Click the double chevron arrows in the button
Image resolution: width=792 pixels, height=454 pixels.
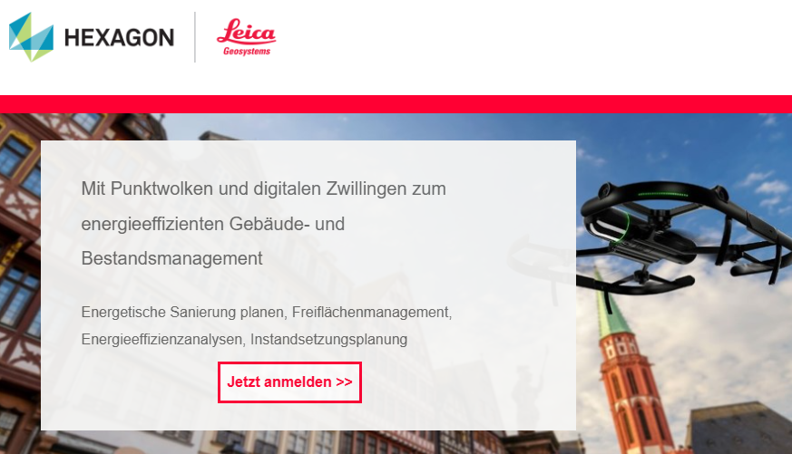(x=344, y=382)
